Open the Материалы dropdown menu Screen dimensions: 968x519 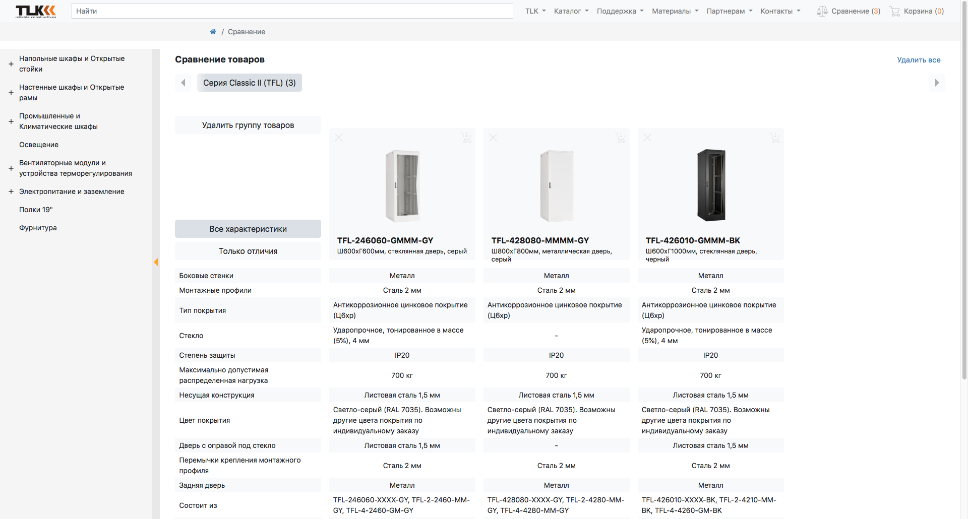click(675, 11)
